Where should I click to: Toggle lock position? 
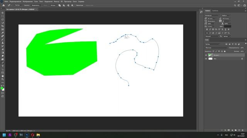point(219,51)
